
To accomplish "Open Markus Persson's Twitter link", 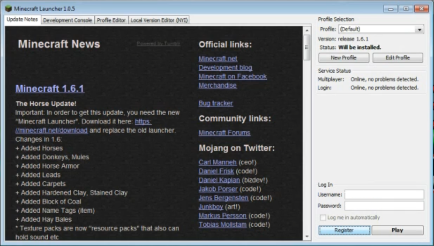I will click(x=223, y=216).
